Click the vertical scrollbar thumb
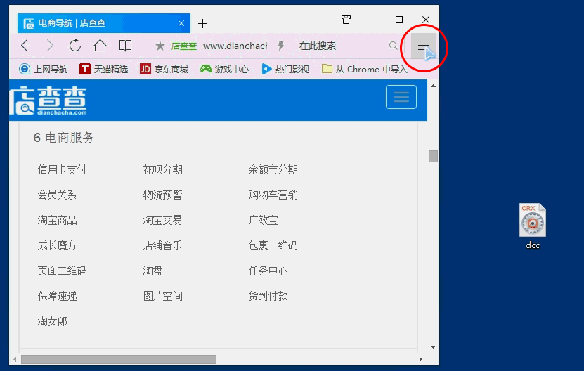The image size is (584, 371). 433,157
